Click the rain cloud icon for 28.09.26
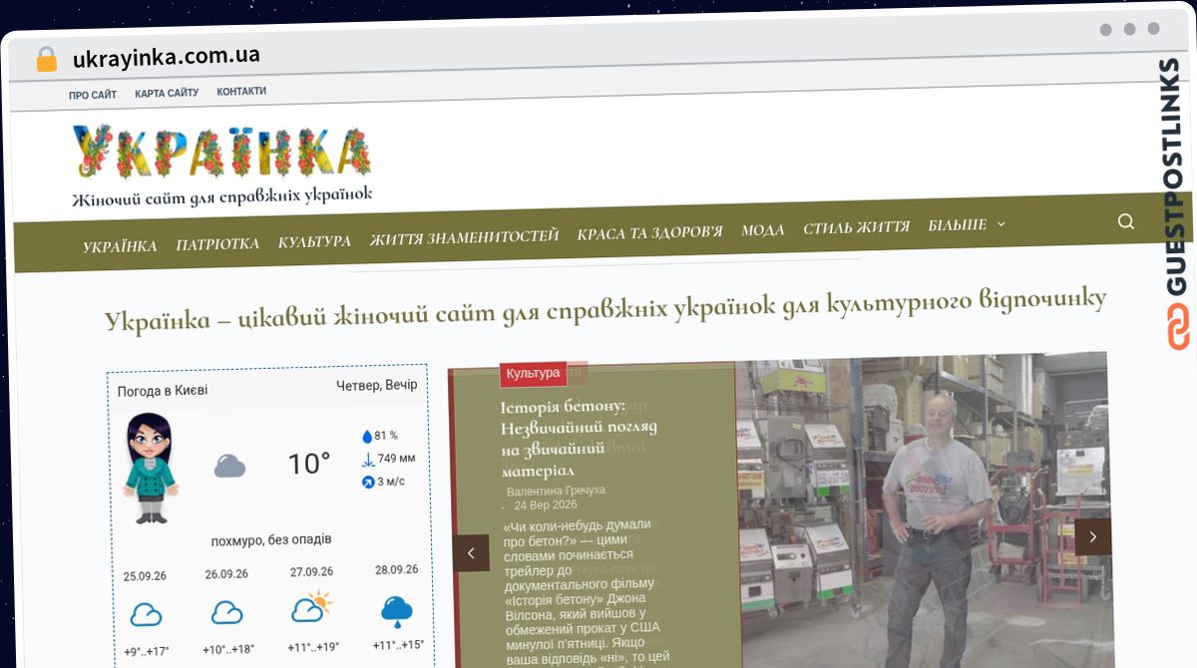 tap(397, 611)
